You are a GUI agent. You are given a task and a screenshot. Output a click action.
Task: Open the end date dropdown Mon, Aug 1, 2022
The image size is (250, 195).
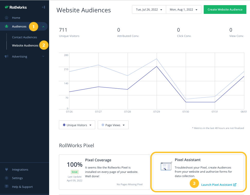click(184, 10)
